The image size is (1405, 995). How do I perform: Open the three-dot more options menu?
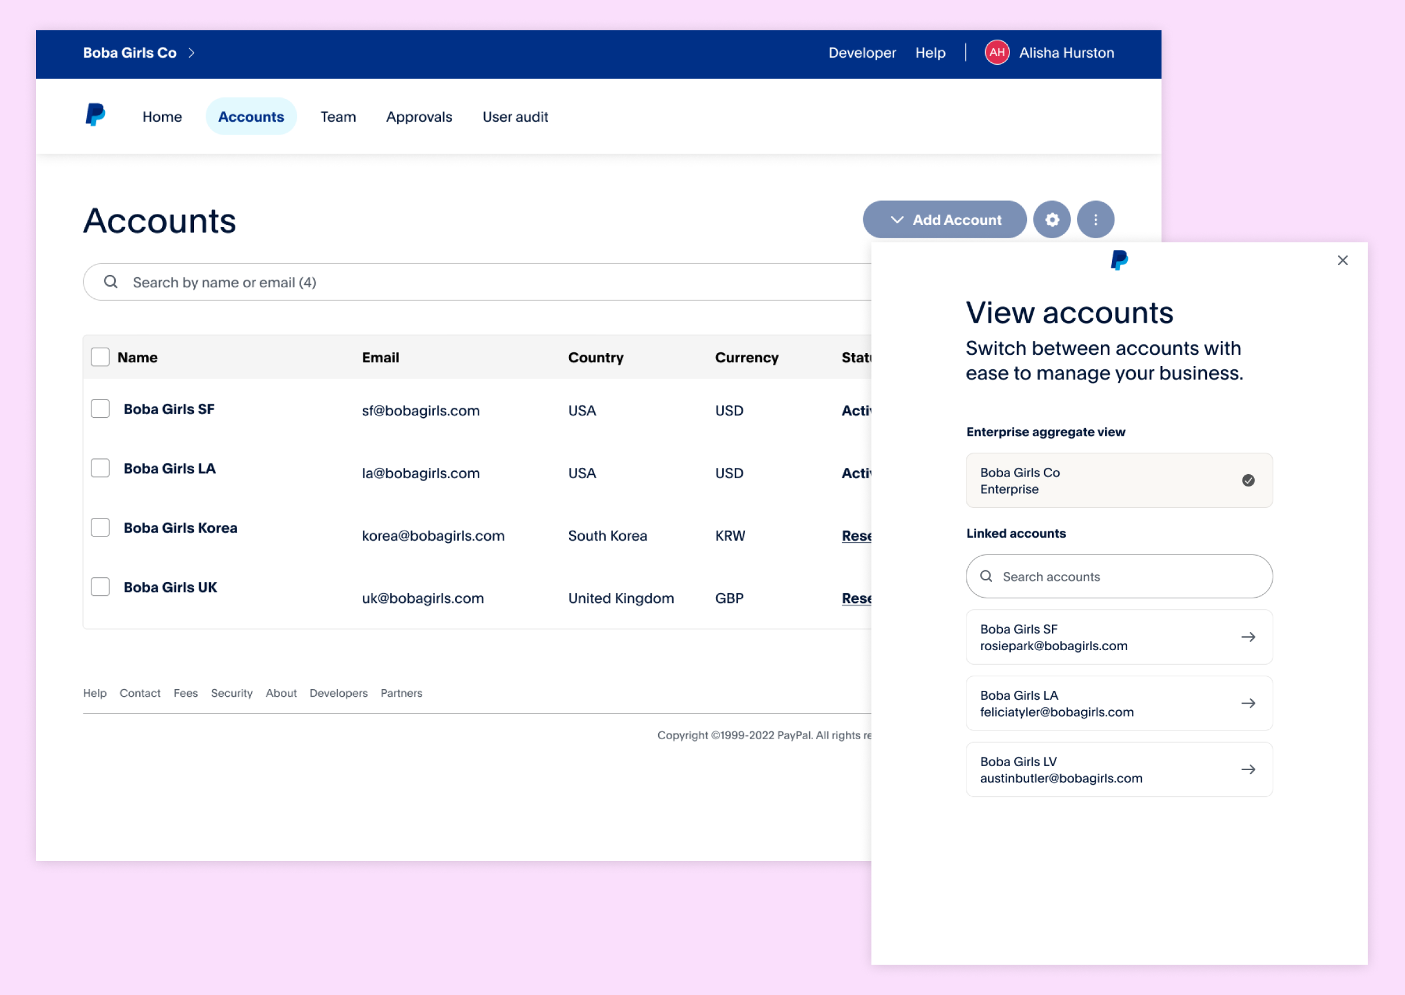[x=1095, y=220]
